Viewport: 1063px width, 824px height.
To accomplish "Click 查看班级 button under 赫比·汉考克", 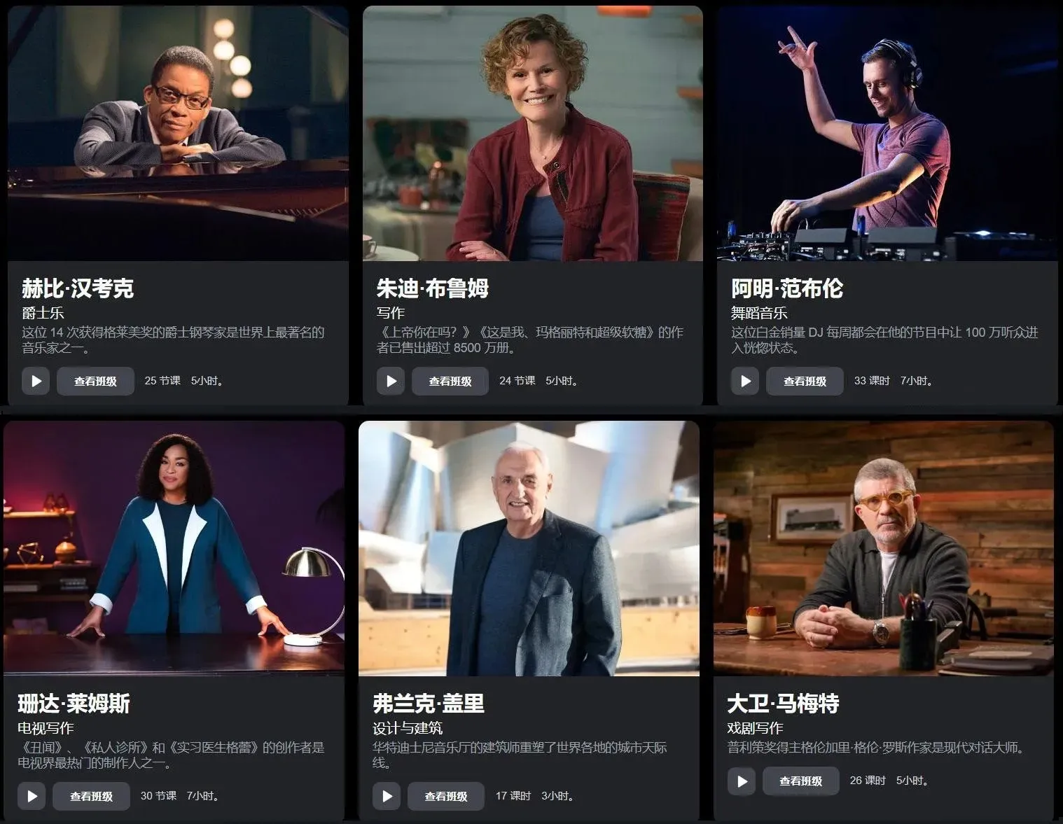I will click(95, 381).
